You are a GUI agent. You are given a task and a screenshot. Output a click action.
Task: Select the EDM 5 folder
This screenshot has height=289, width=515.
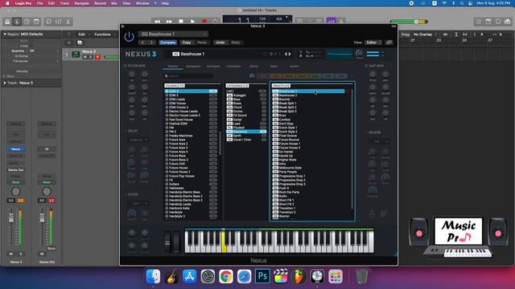tap(191, 96)
